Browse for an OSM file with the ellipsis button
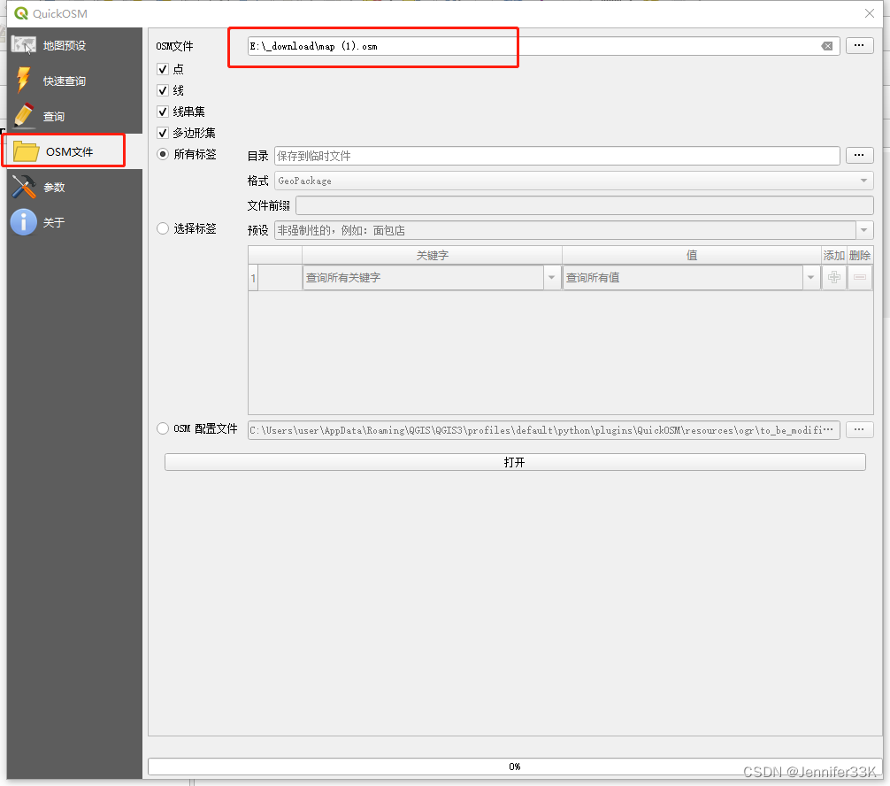The width and height of the screenshot is (890, 786). point(859,45)
